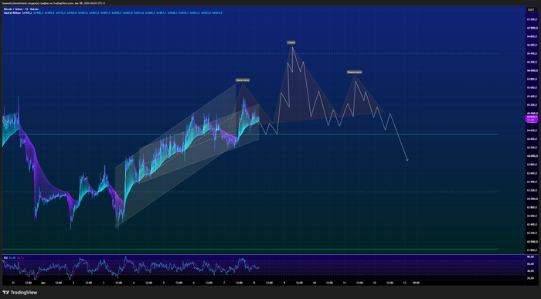
Task: Click the 80,00 level on RSI scale
Action: pyautogui.click(x=531, y=257)
